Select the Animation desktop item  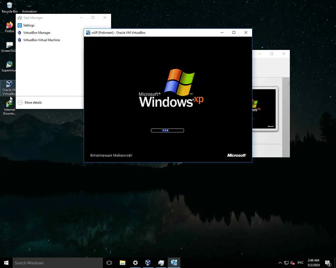29,8
